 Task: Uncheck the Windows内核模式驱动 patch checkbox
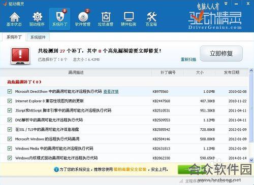point(10,158)
